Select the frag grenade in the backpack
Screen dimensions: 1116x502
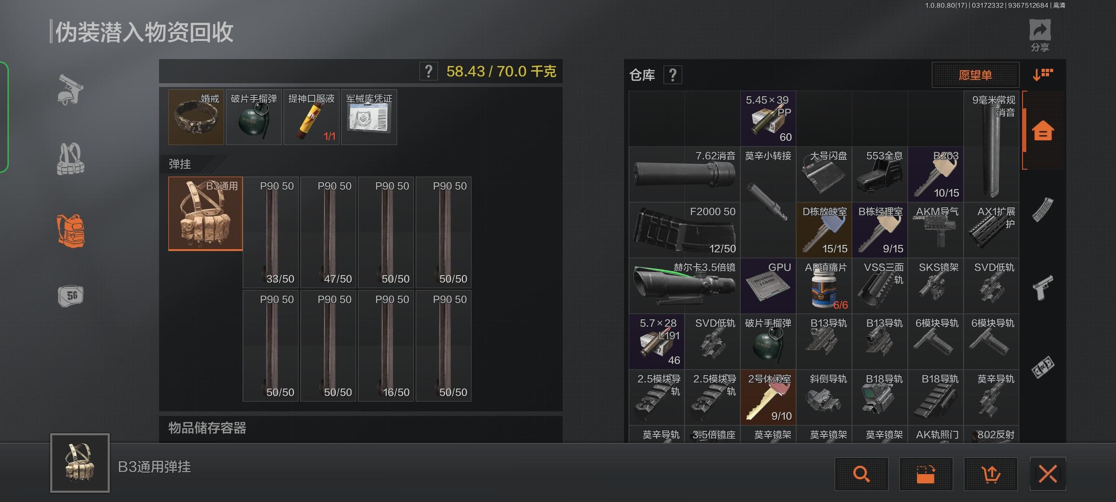[254, 117]
